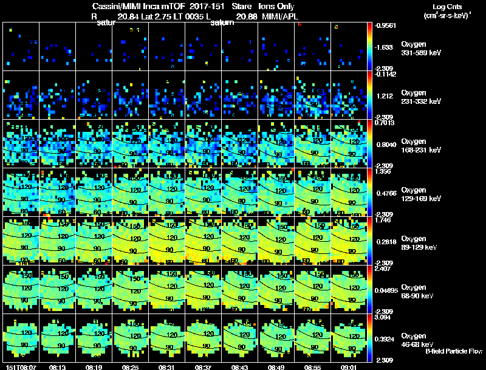This screenshot has height=370, width=486.
Task: Click the color bar beside the 46-68 keV row
Action: (x=369, y=338)
